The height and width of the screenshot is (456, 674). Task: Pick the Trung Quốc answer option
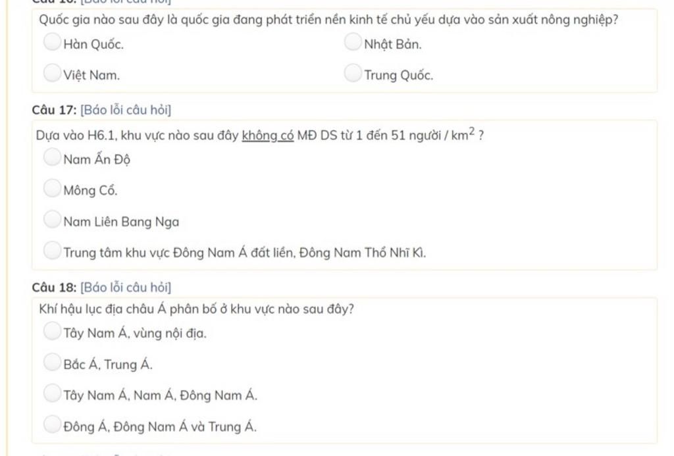coord(353,73)
